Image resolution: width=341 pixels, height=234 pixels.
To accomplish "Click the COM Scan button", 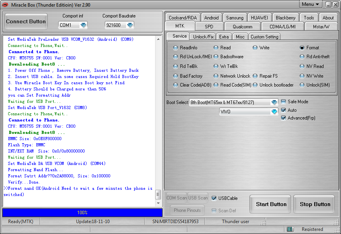I will pyautogui.click(x=177, y=198).
